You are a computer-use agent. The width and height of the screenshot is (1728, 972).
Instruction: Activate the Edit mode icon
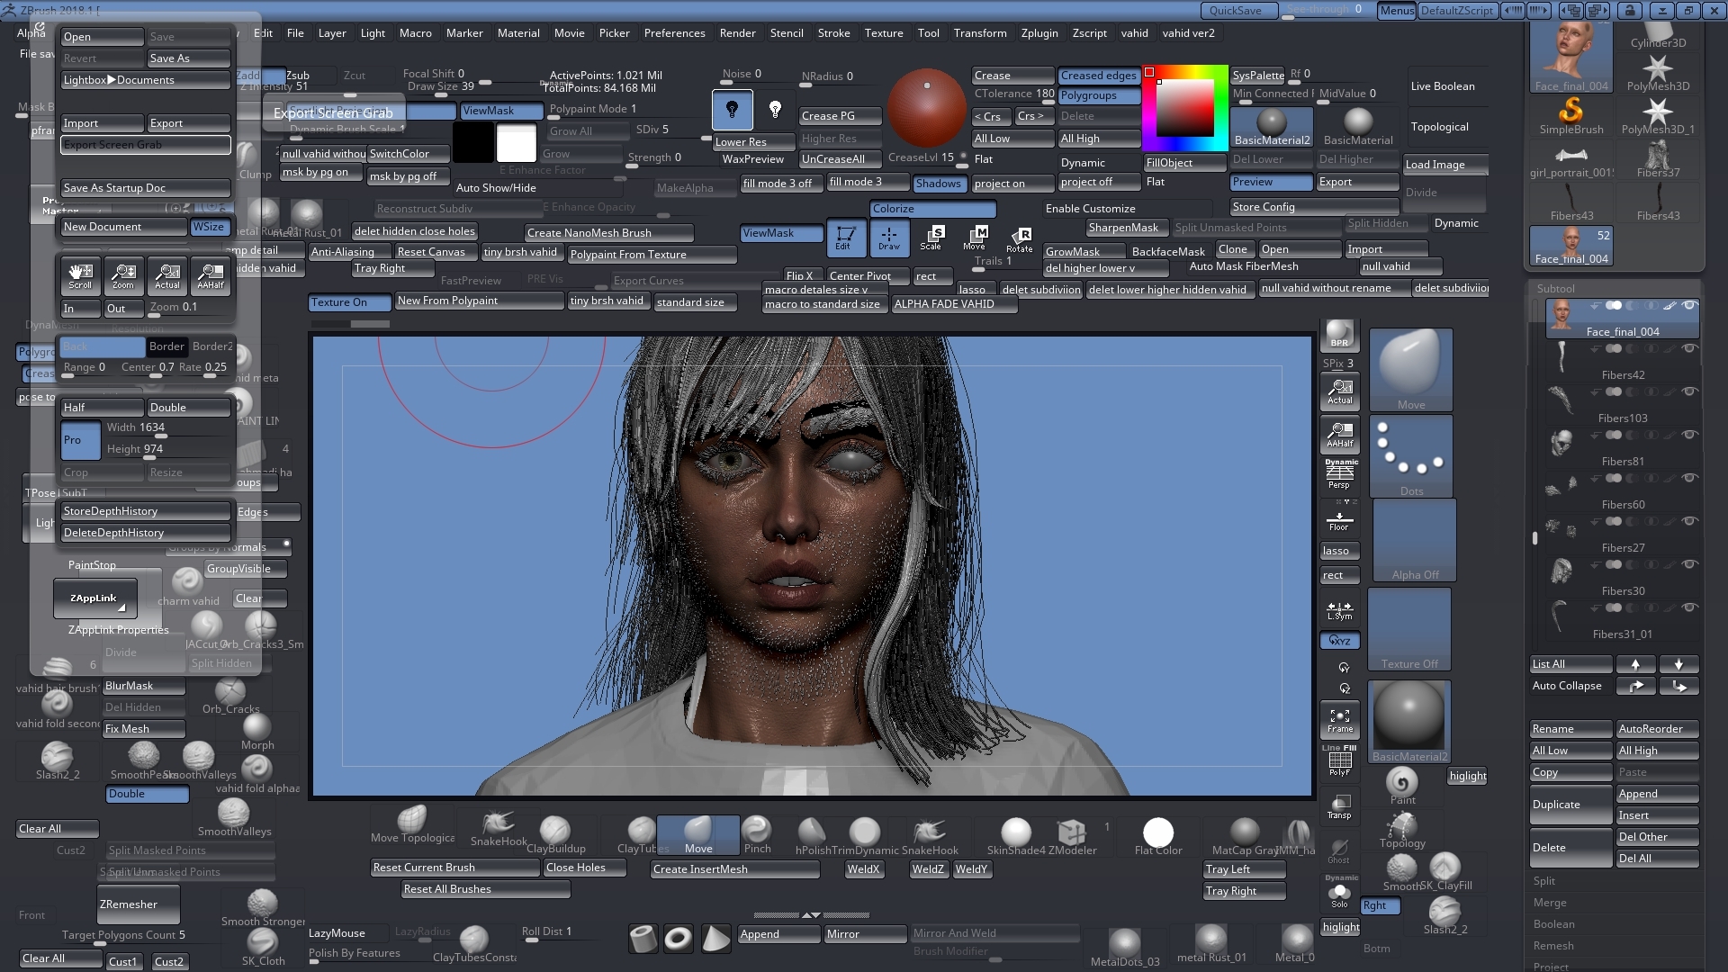pos(845,238)
